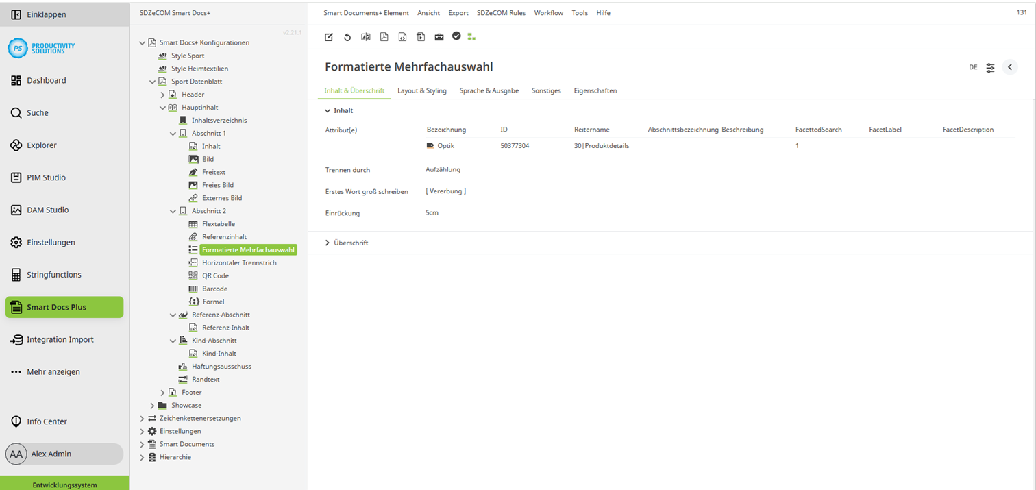Screen dimensions: 1036x490
Task: Select the toolbox icon in the toolbar
Action: click(439, 36)
